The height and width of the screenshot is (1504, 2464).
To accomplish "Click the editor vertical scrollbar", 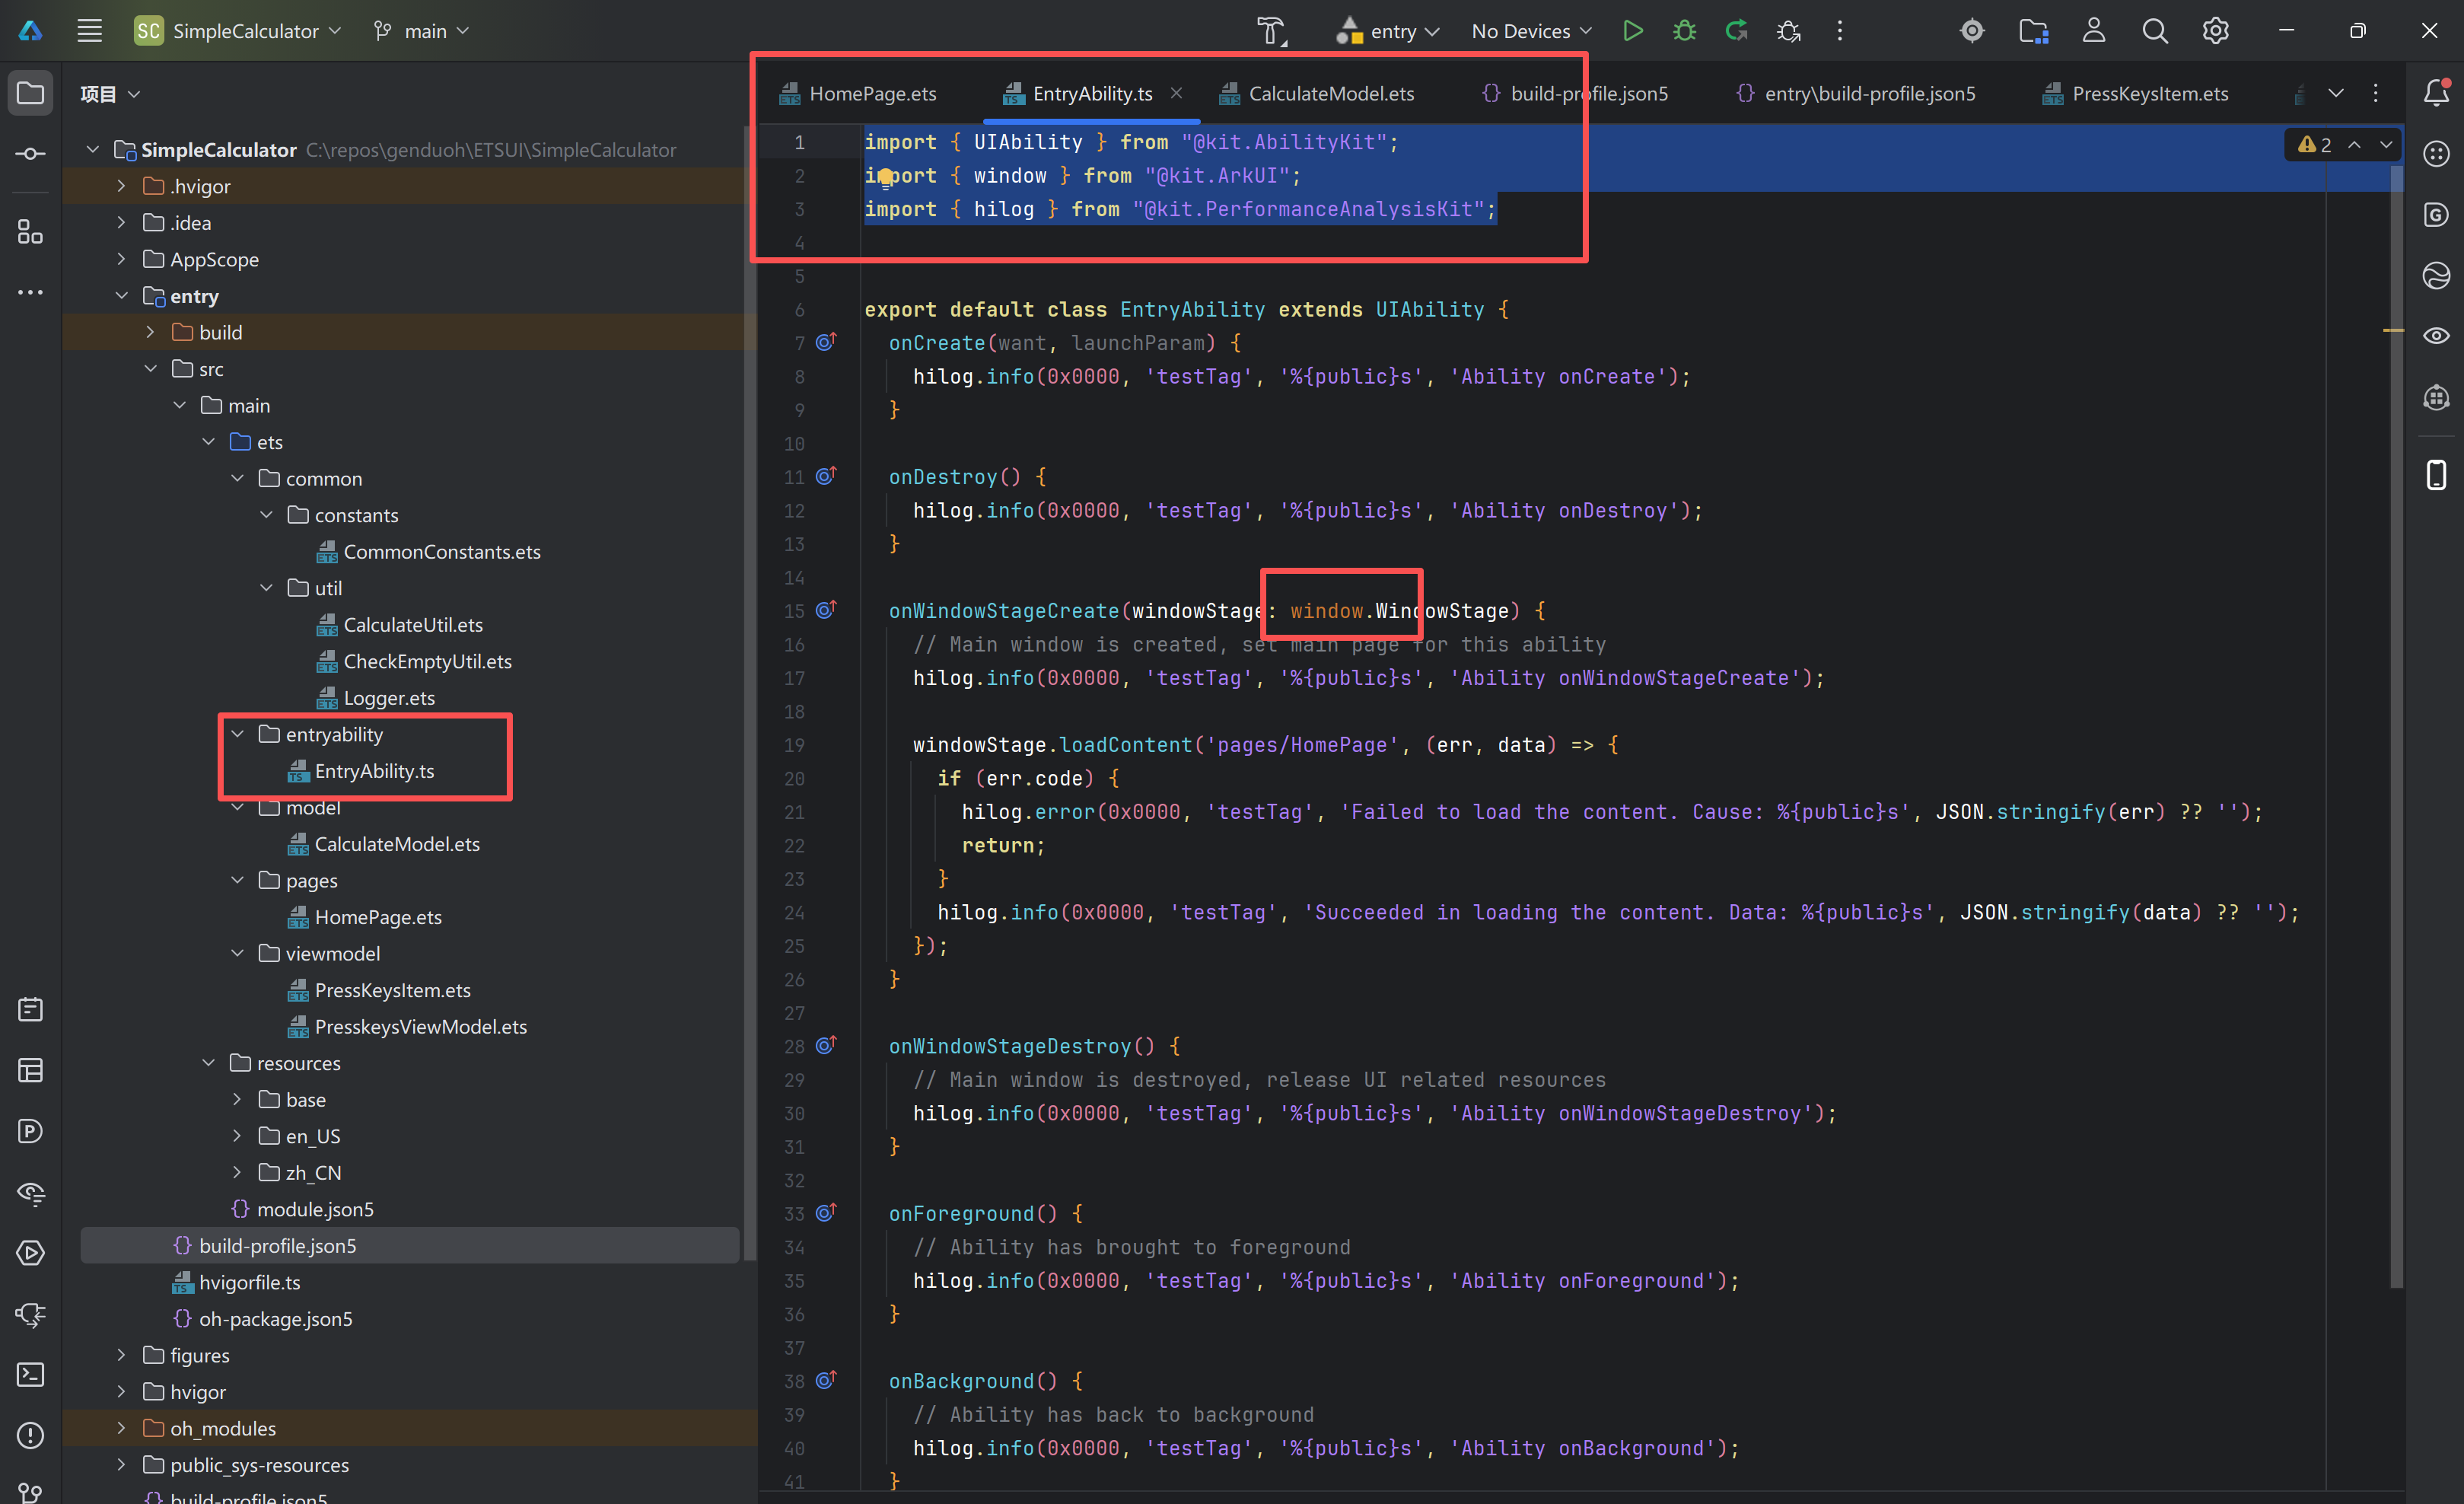I will [2396, 700].
